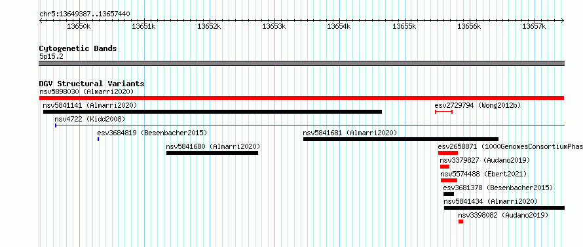Click the small blue esv3684819 marker
This screenshot has width=583, height=247.
tap(98, 139)
